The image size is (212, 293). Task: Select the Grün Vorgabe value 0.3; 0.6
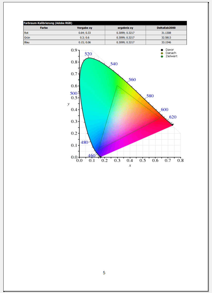tap(84, 38)
